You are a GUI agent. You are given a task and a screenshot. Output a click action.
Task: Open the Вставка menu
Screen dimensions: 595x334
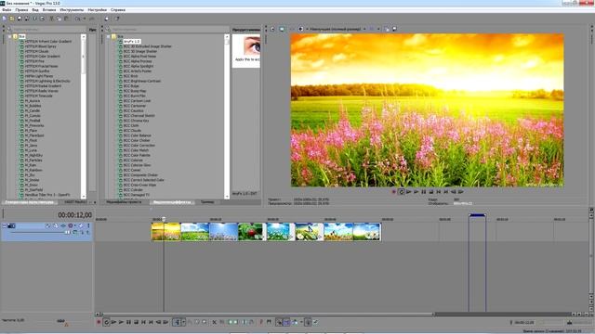coord(49,10)
